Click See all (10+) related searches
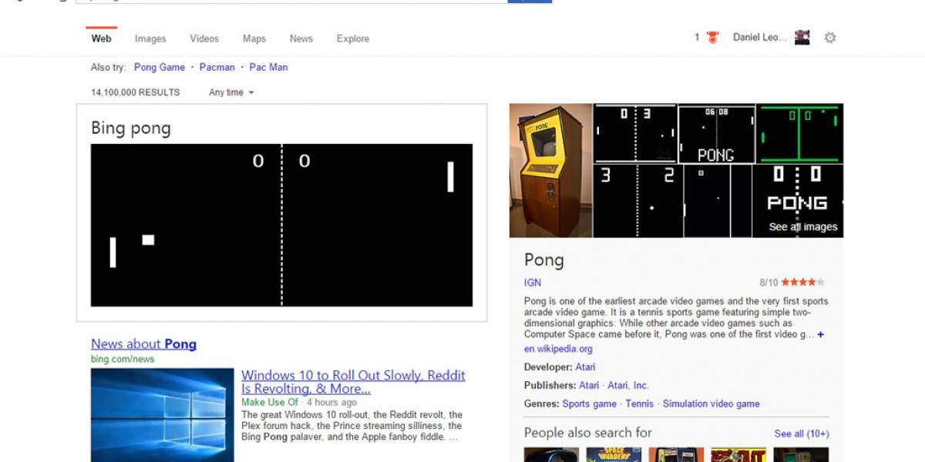Viewport: 925px width, 462px height. pyautogui.click(x=802, y=434)
